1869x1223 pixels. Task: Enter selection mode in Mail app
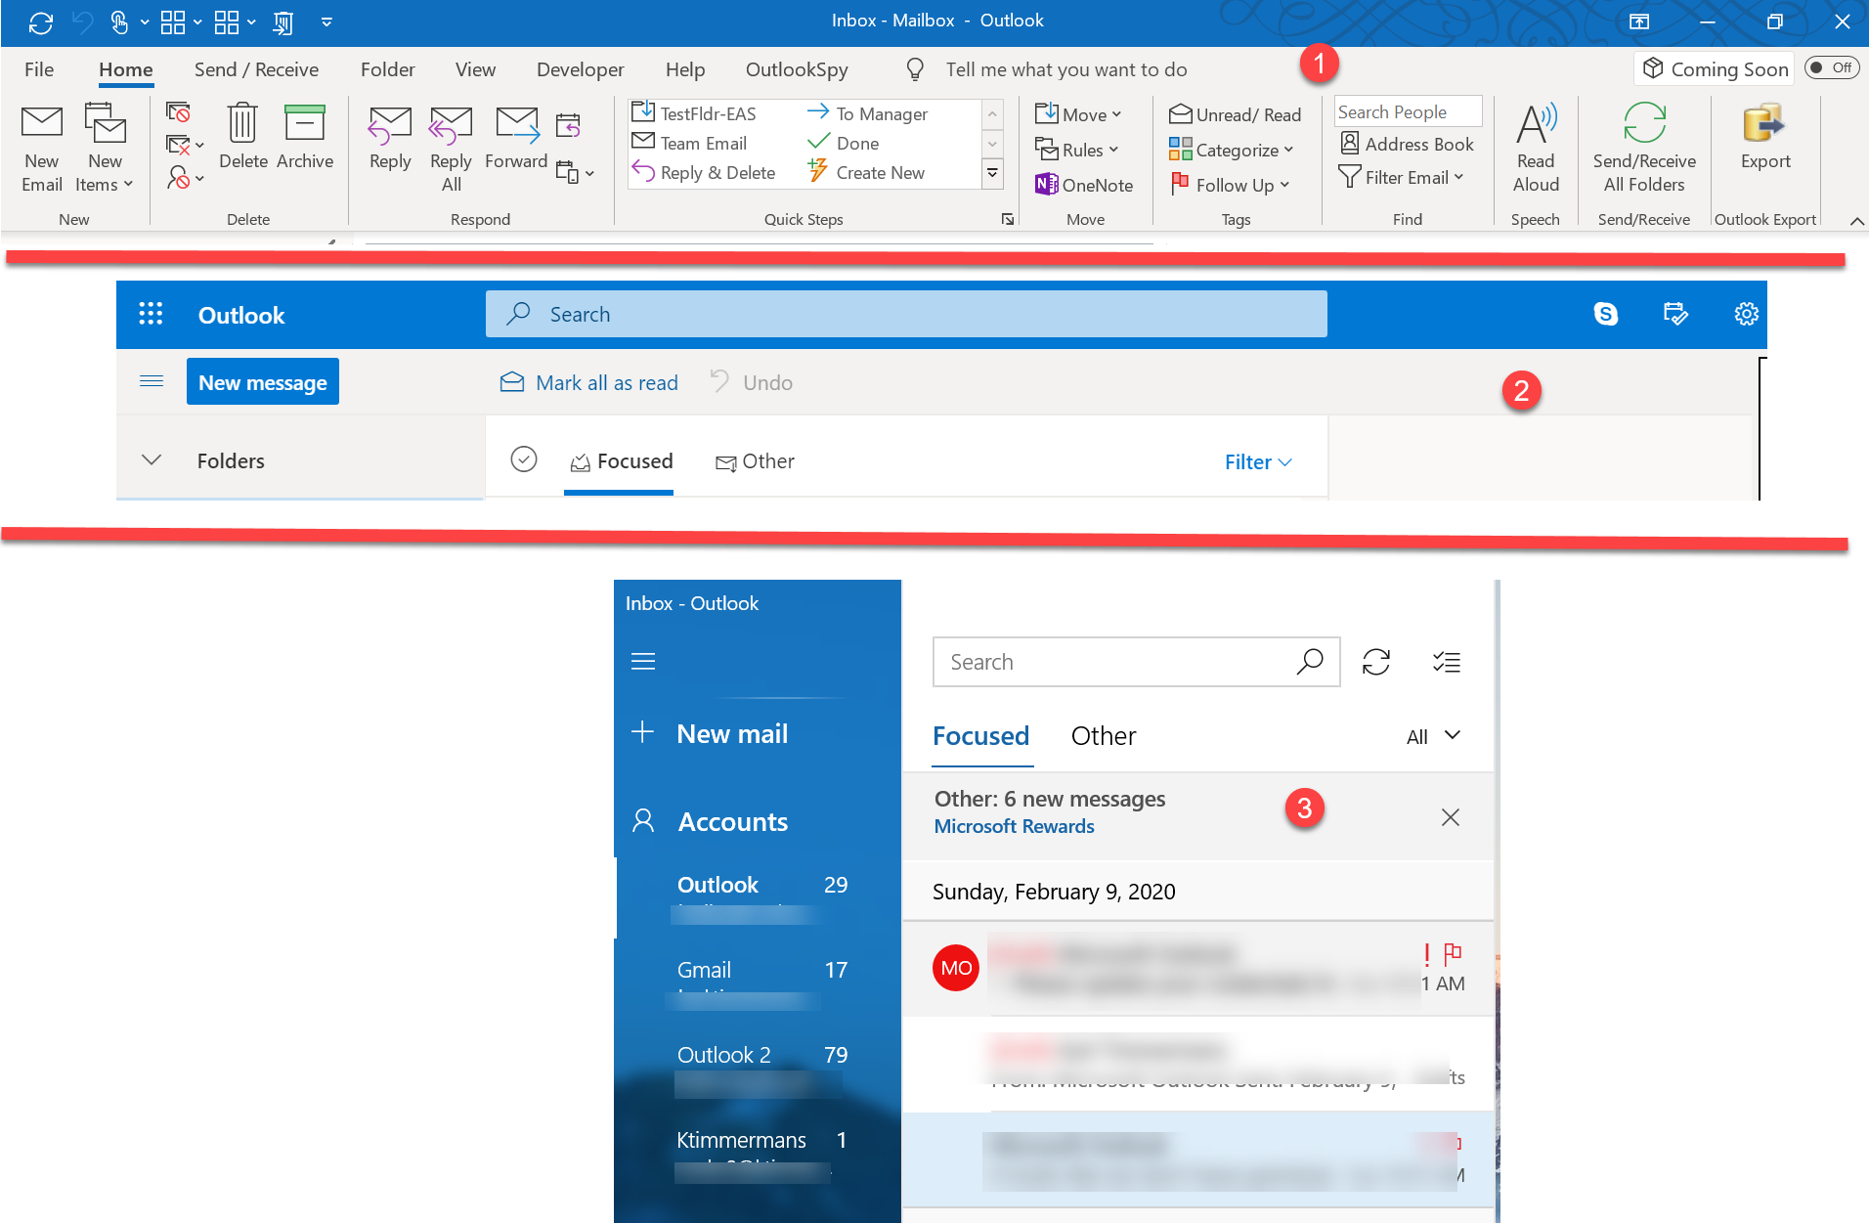point(1447,662)
